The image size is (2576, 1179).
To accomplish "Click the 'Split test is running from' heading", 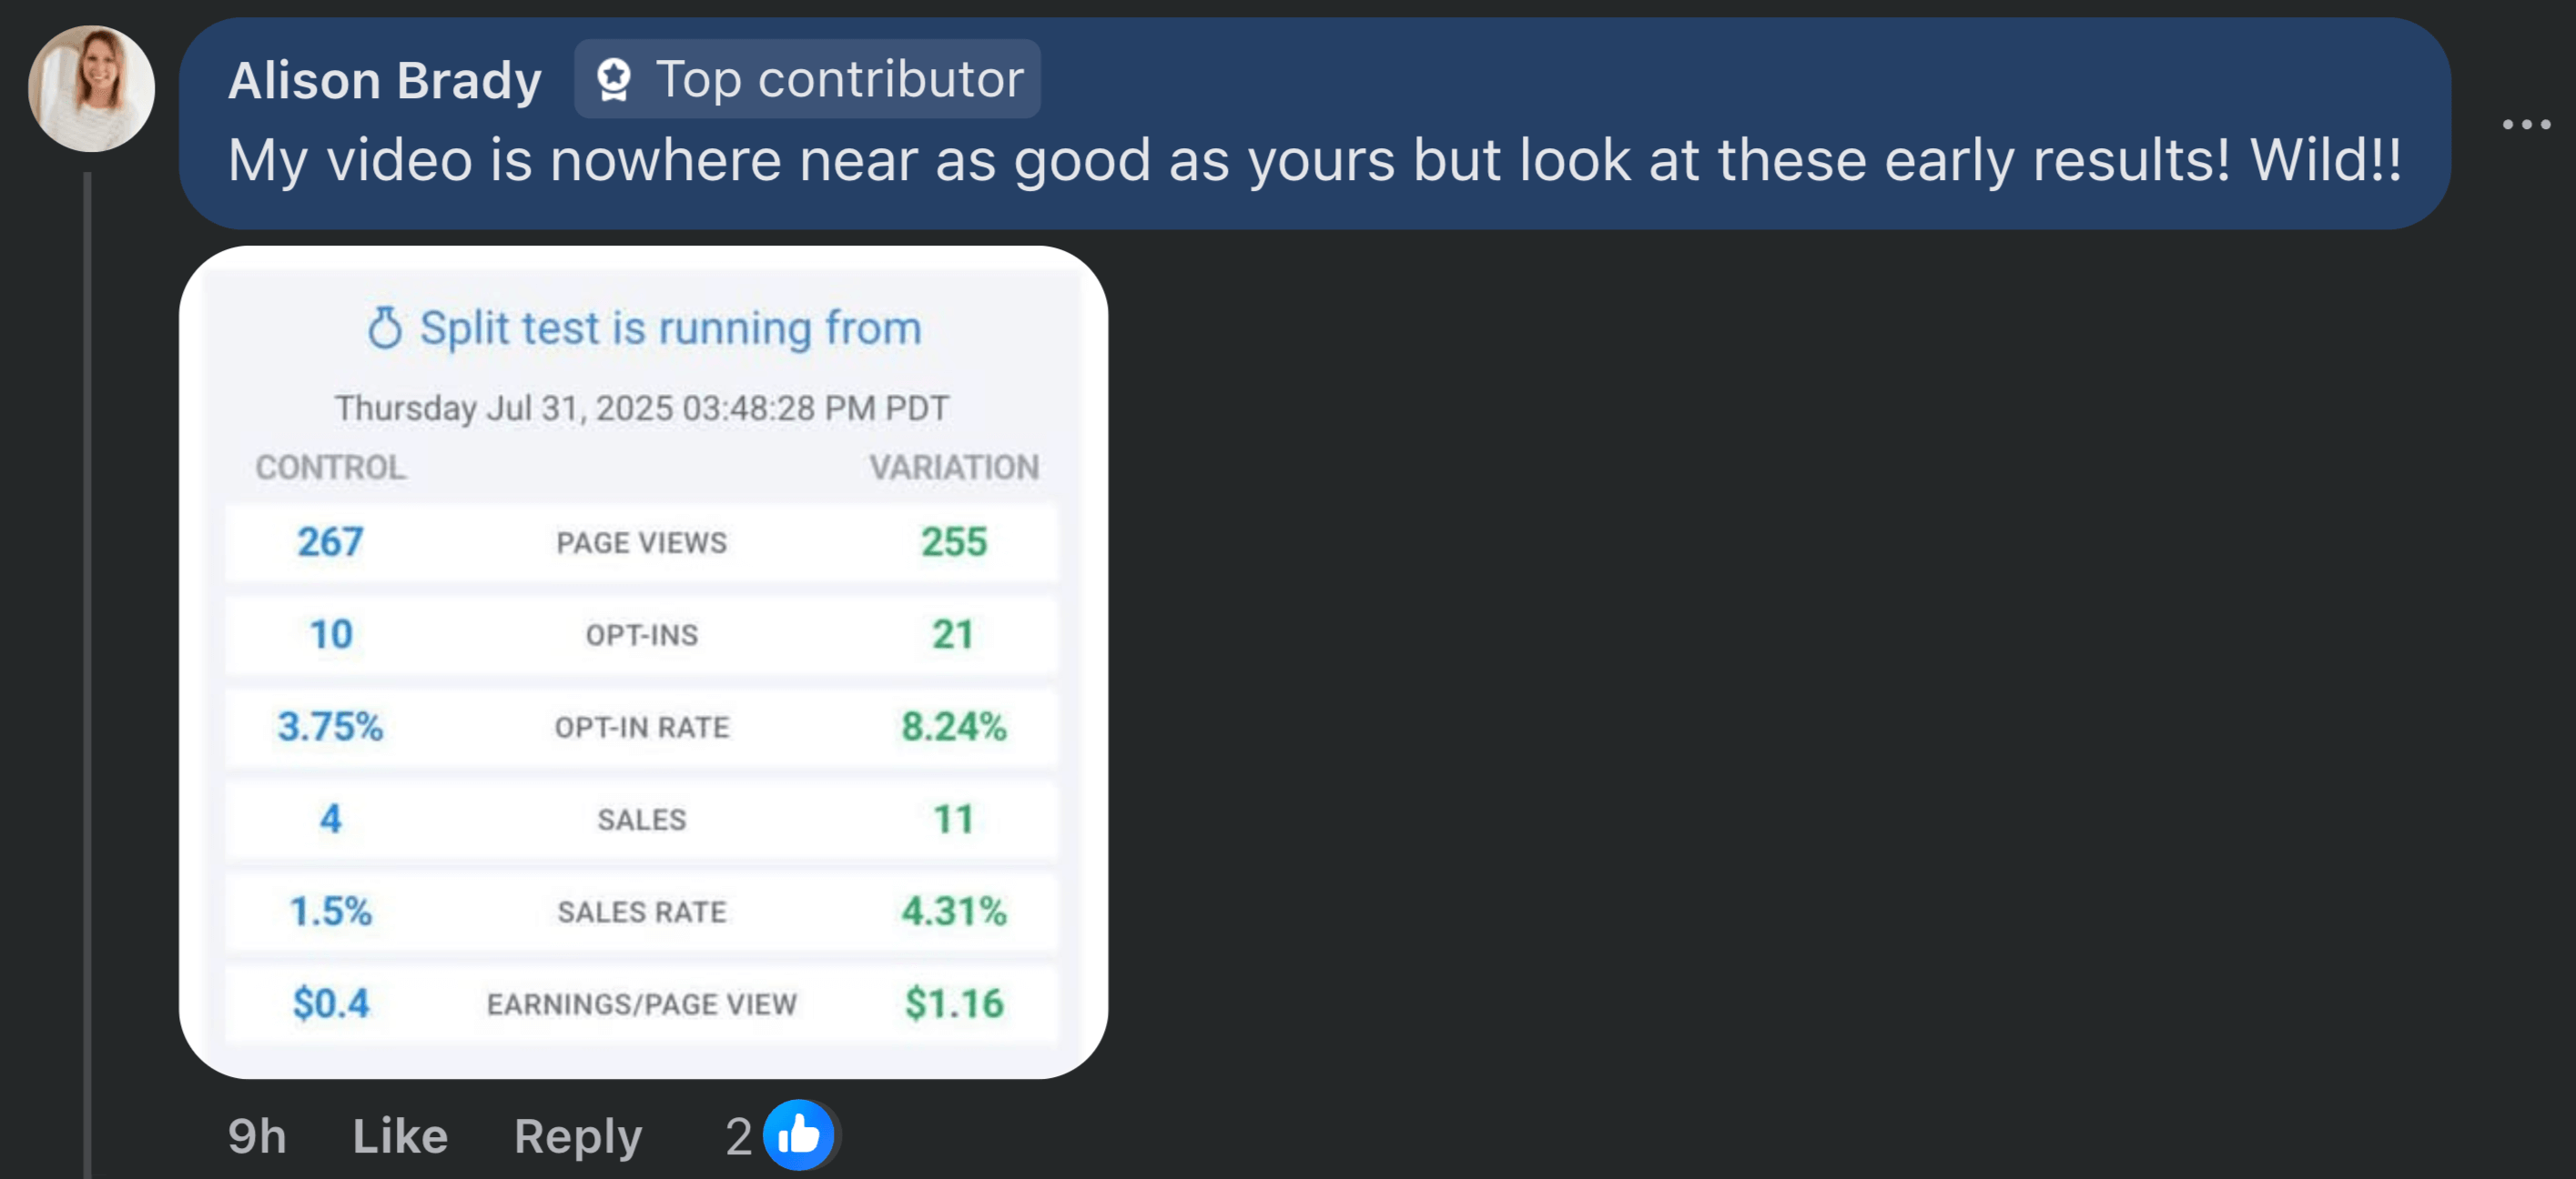I will [x=669, y=327].
